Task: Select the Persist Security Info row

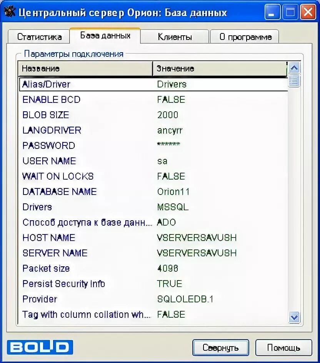Action: (x=153, y=284)
